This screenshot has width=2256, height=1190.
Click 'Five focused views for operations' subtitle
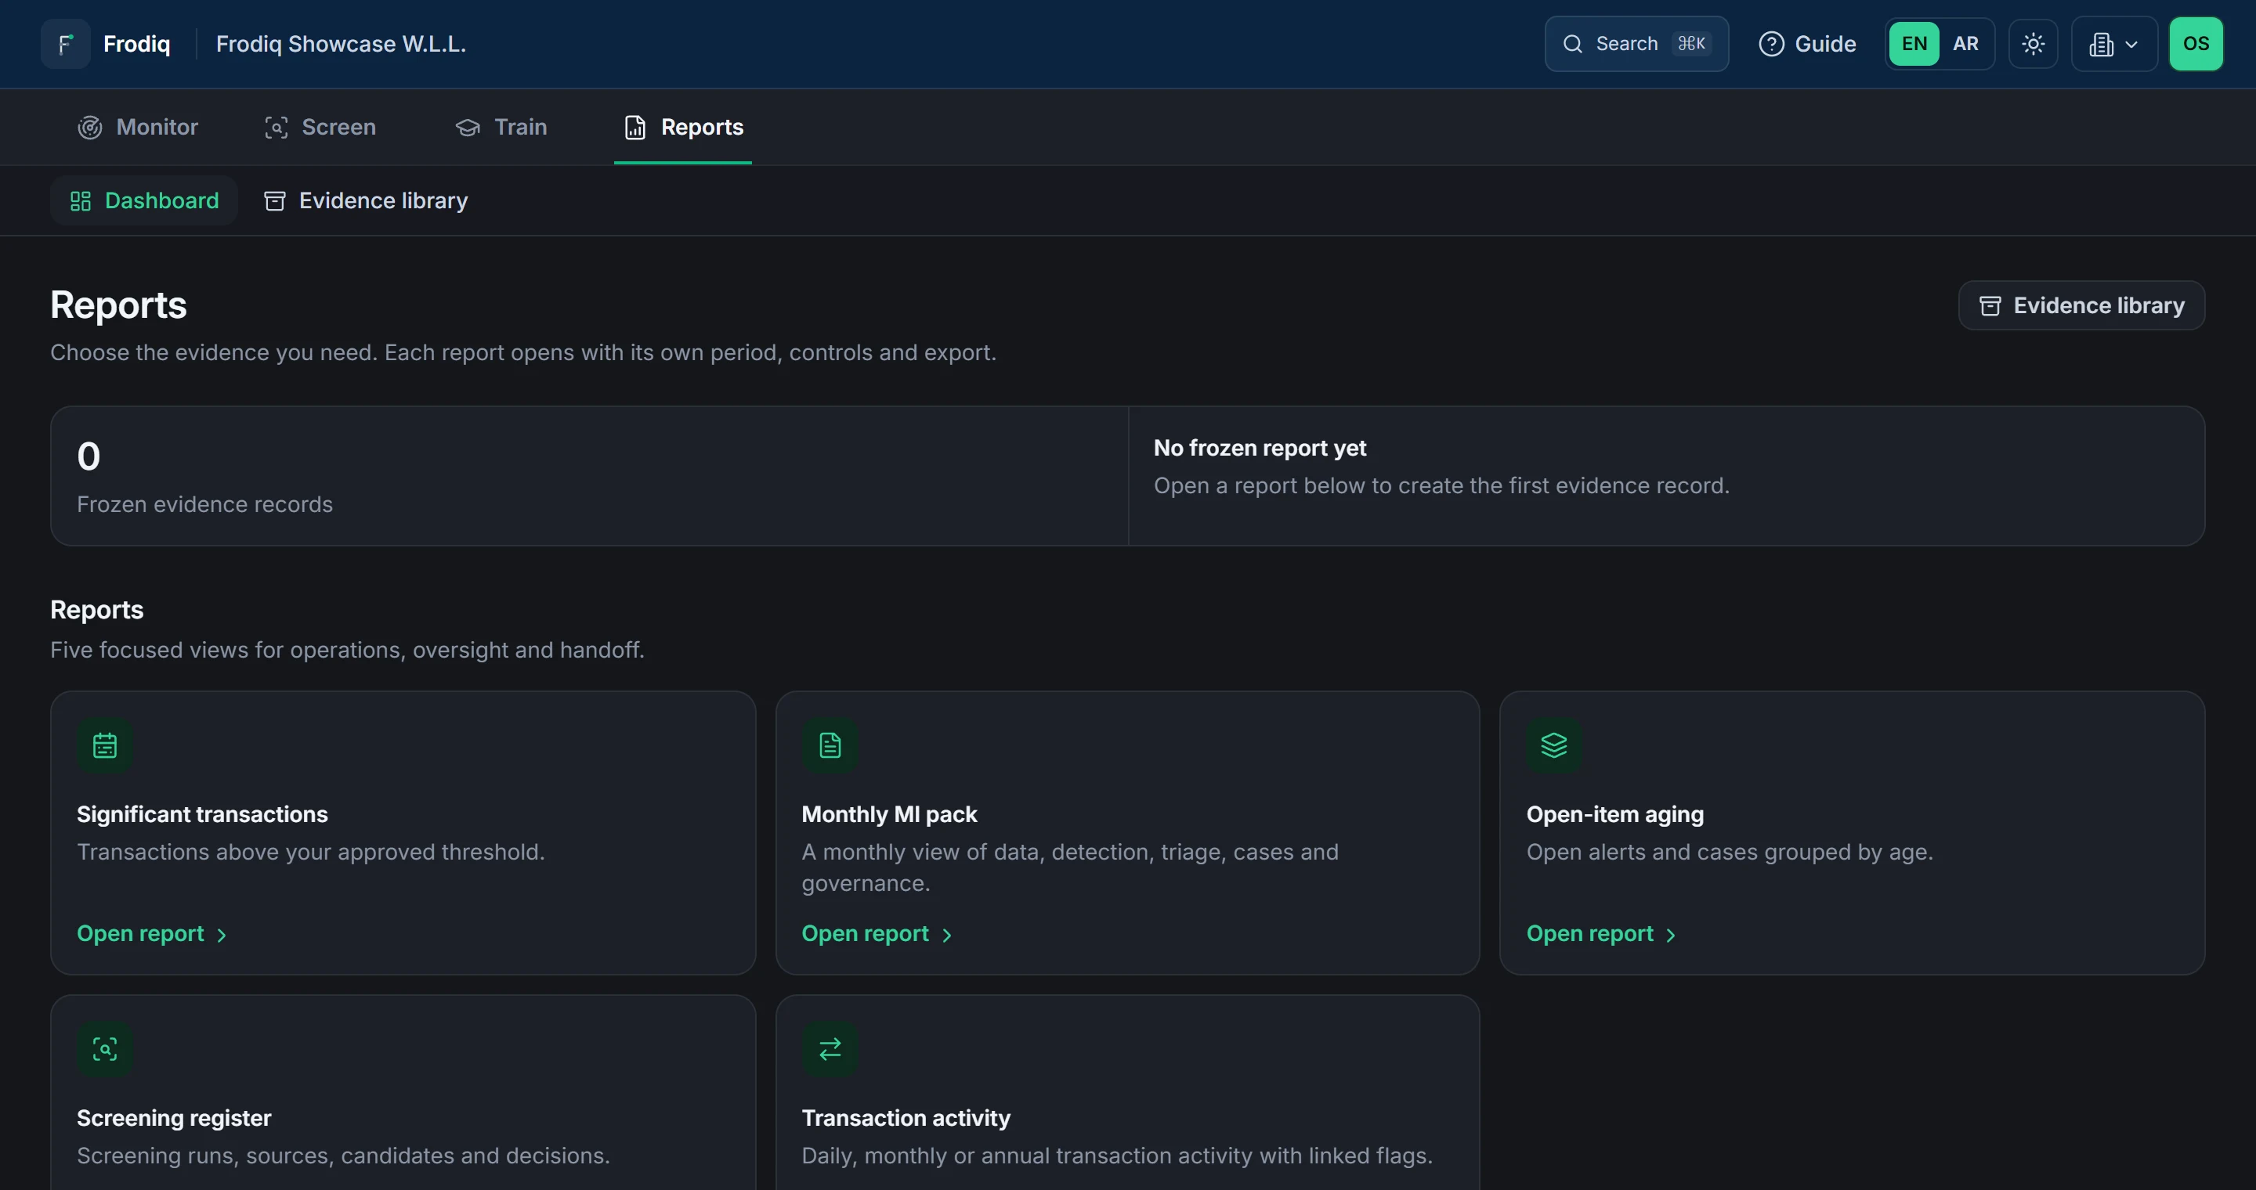tap(347, 650)
